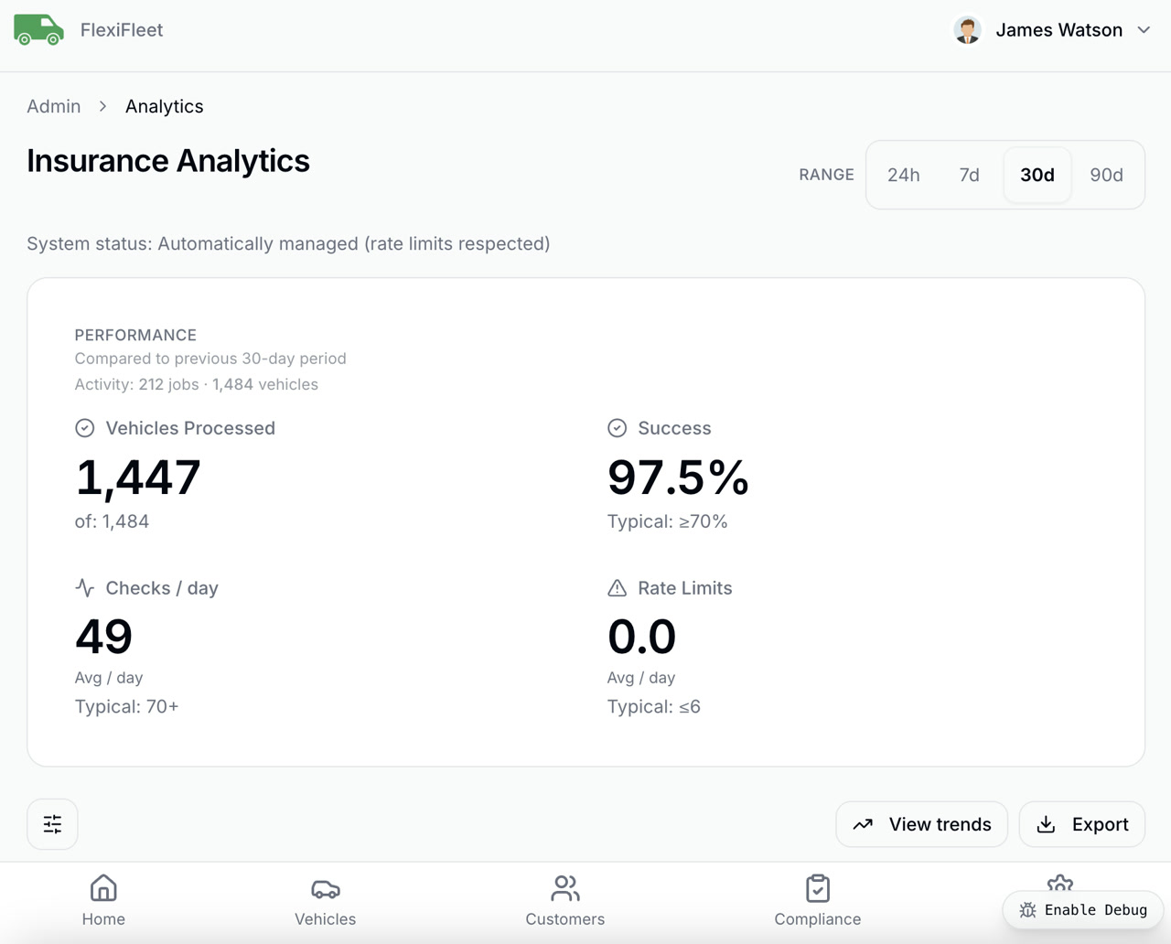Click the 'Typical: ≥70%' text

(x=668, y=521)
